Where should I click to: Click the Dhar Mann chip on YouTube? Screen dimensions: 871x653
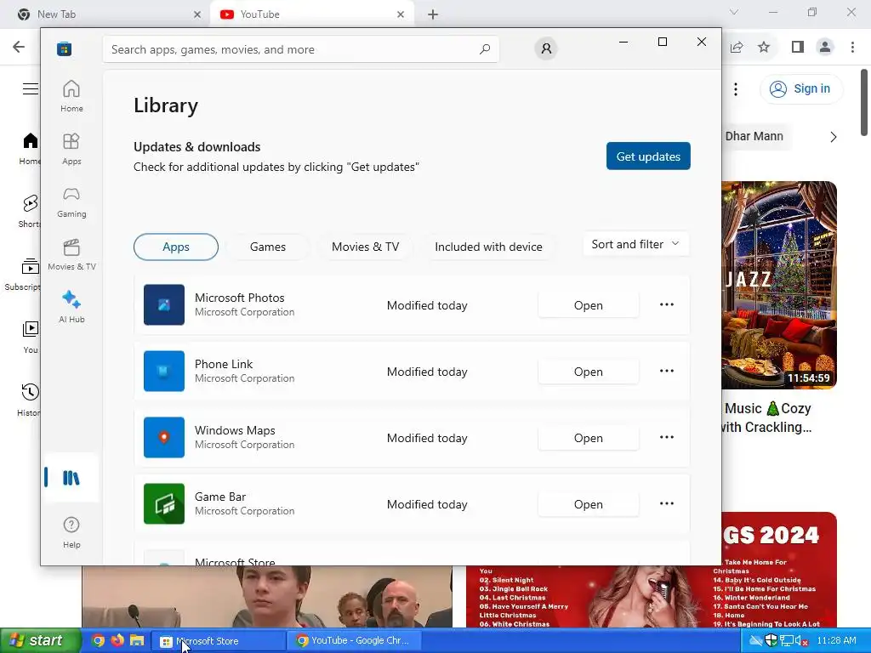click(754, 137)
